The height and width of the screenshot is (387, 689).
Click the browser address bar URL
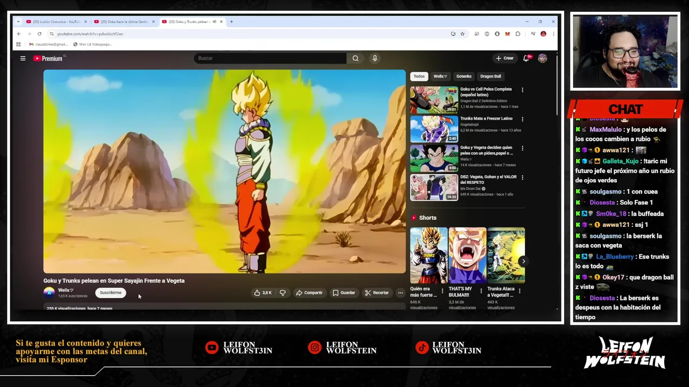pyautogui.click(x=90, y=34)
